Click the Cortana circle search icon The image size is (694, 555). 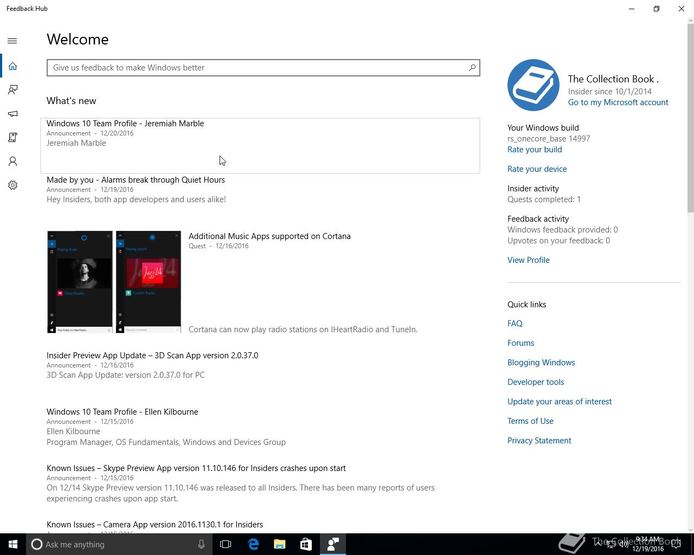tap(36, 544)
